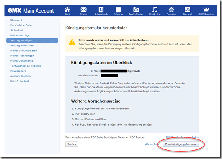Click the GMX Mein Account logo
Image resolution: width=222 pixels, height=159 pixels.
[x=31, y=11]
